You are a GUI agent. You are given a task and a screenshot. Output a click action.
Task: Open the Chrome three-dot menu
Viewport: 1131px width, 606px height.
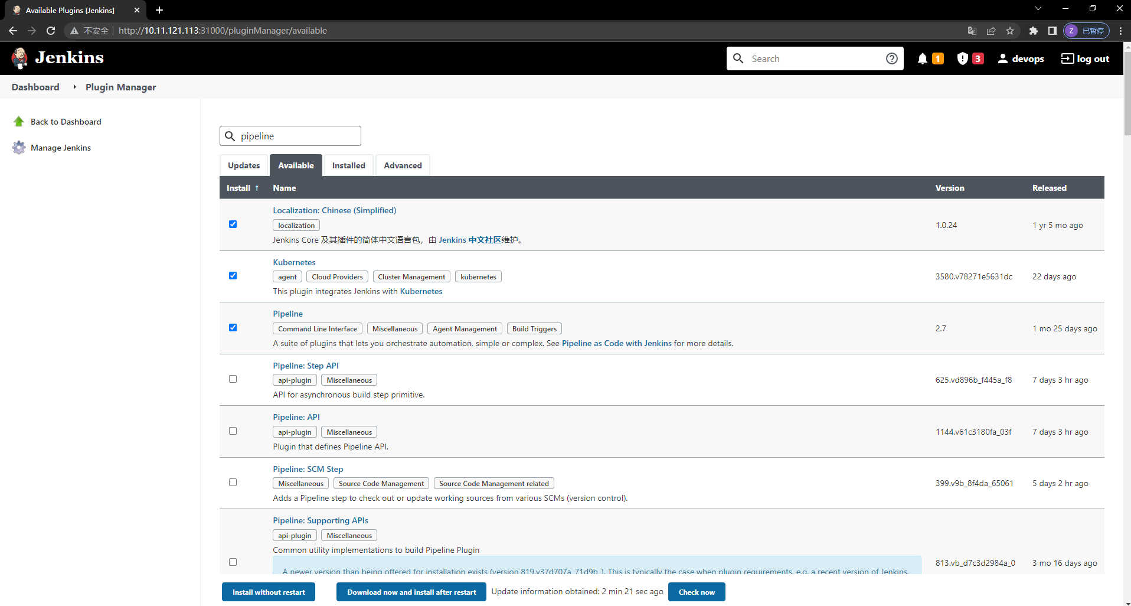1120,31
